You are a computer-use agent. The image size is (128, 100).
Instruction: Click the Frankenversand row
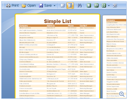(x=57, y=86)
